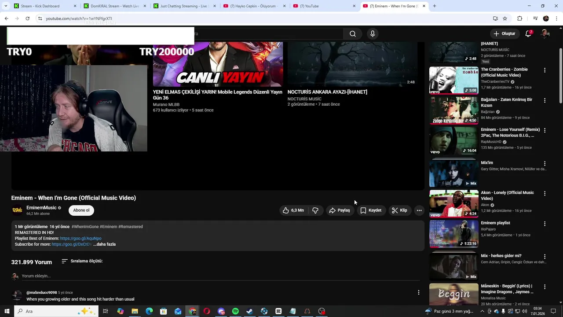The height and width of the screenshot is (317, 563).
Task: Click the site info icon in address bar
Action: pos(40,18)
